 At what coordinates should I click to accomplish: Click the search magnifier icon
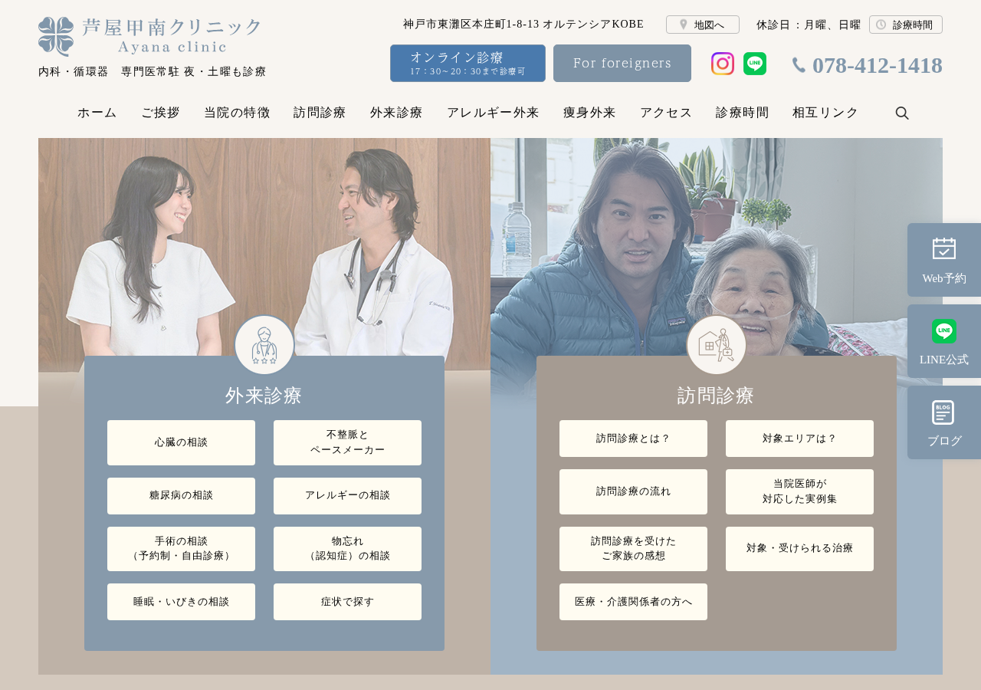902,113
